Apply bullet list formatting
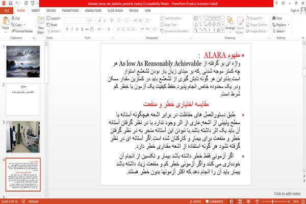306x204 pixels. click(x=119, y=20)
